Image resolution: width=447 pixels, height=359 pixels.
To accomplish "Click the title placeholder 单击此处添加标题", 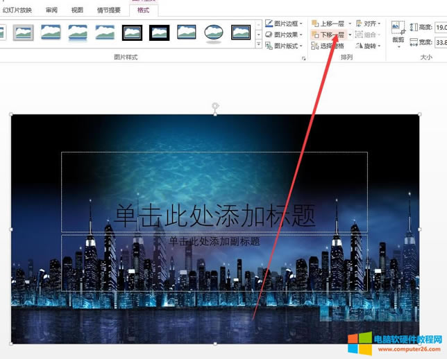I will tap(214, 216).
